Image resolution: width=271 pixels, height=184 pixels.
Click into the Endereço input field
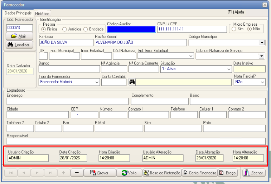67,101
